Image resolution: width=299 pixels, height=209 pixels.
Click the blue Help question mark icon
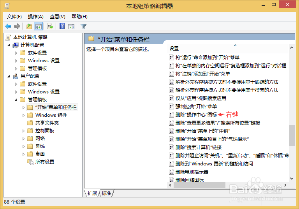(x=62, y=26)
